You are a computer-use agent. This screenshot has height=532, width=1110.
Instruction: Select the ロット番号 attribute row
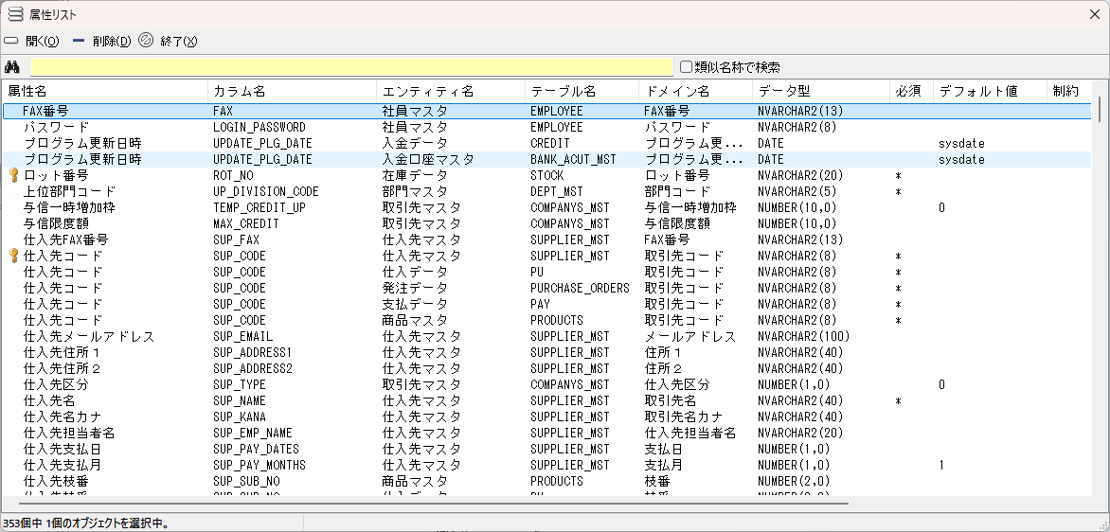point(547,175)
